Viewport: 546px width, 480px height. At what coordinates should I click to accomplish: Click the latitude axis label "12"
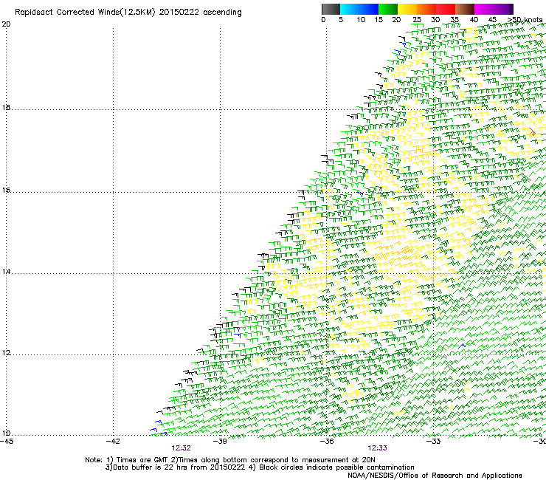pyautogui.click(x=6, y=353)
